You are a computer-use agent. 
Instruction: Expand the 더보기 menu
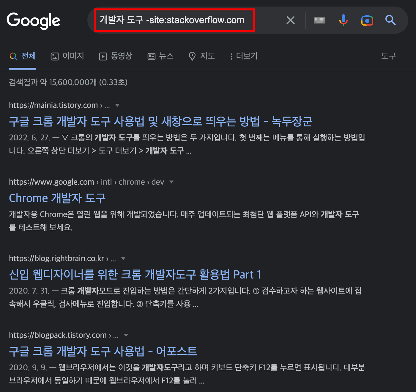[x=244, y=56]
